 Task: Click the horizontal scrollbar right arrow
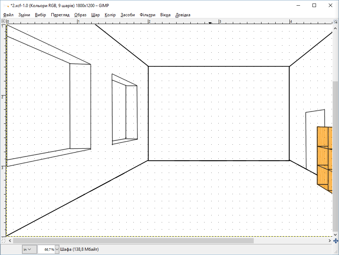[329, 240]
